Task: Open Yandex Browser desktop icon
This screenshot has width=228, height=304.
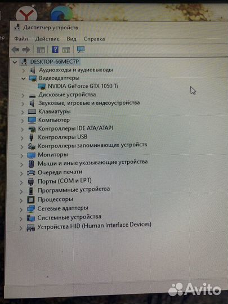Action: [26, 14]
